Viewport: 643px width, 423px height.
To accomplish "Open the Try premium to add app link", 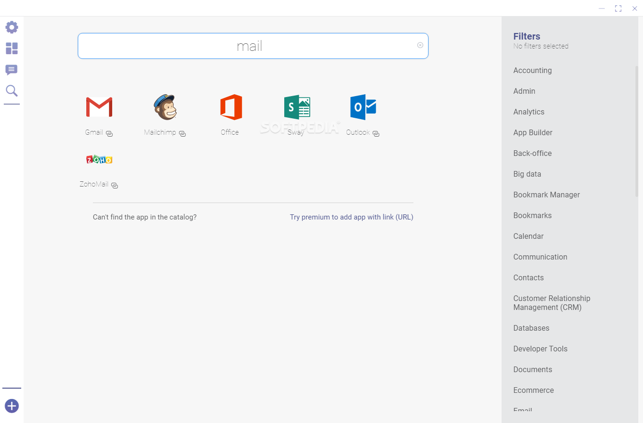I will click(352, 217).
